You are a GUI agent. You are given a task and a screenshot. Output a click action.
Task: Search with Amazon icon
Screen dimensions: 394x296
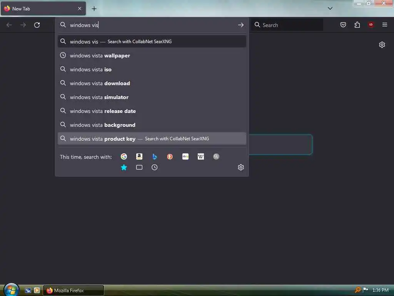point(139,156)
